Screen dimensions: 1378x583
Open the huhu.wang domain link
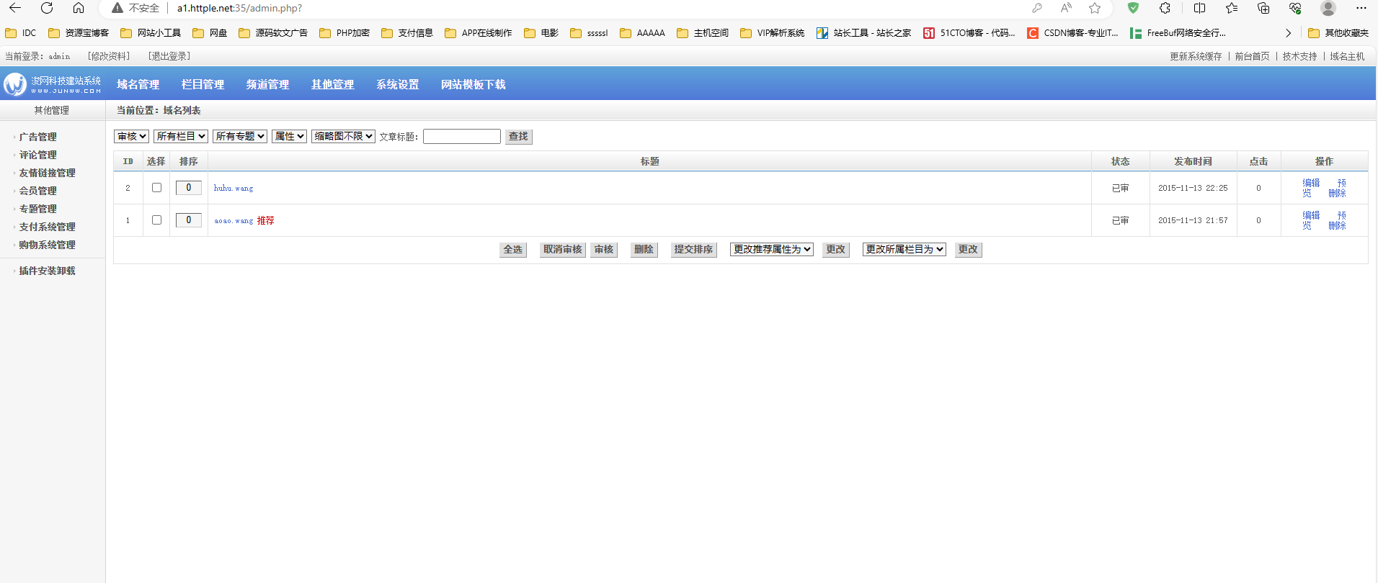click(234, 188)
